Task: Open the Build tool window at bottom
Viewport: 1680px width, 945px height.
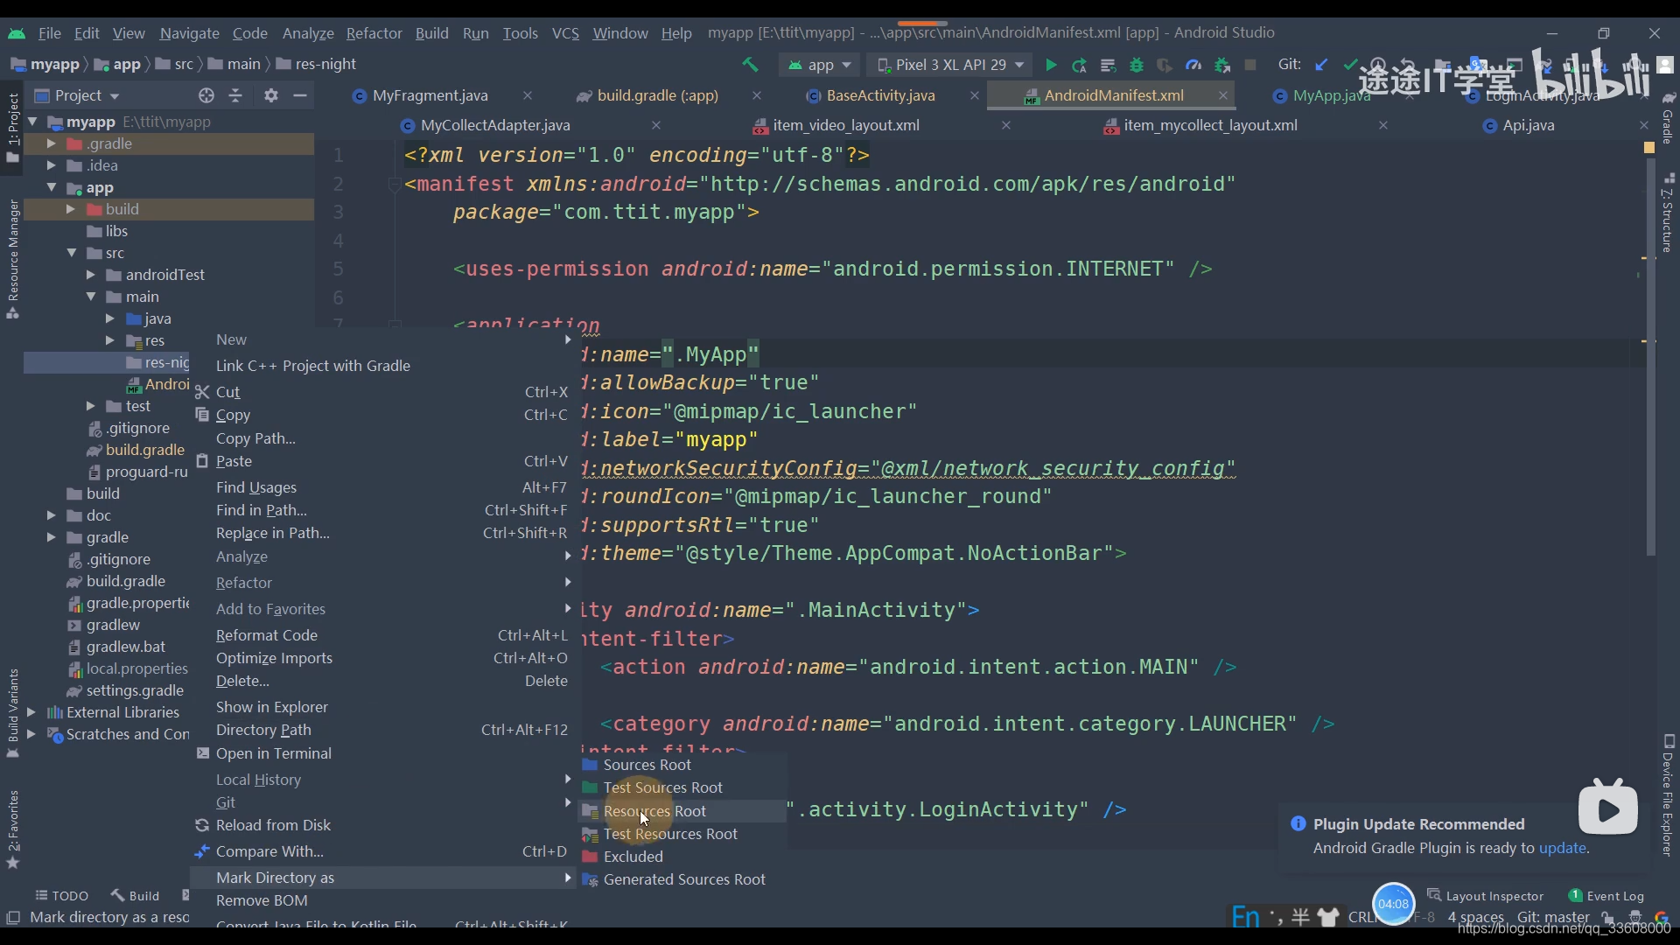Action: coord(135,895)
